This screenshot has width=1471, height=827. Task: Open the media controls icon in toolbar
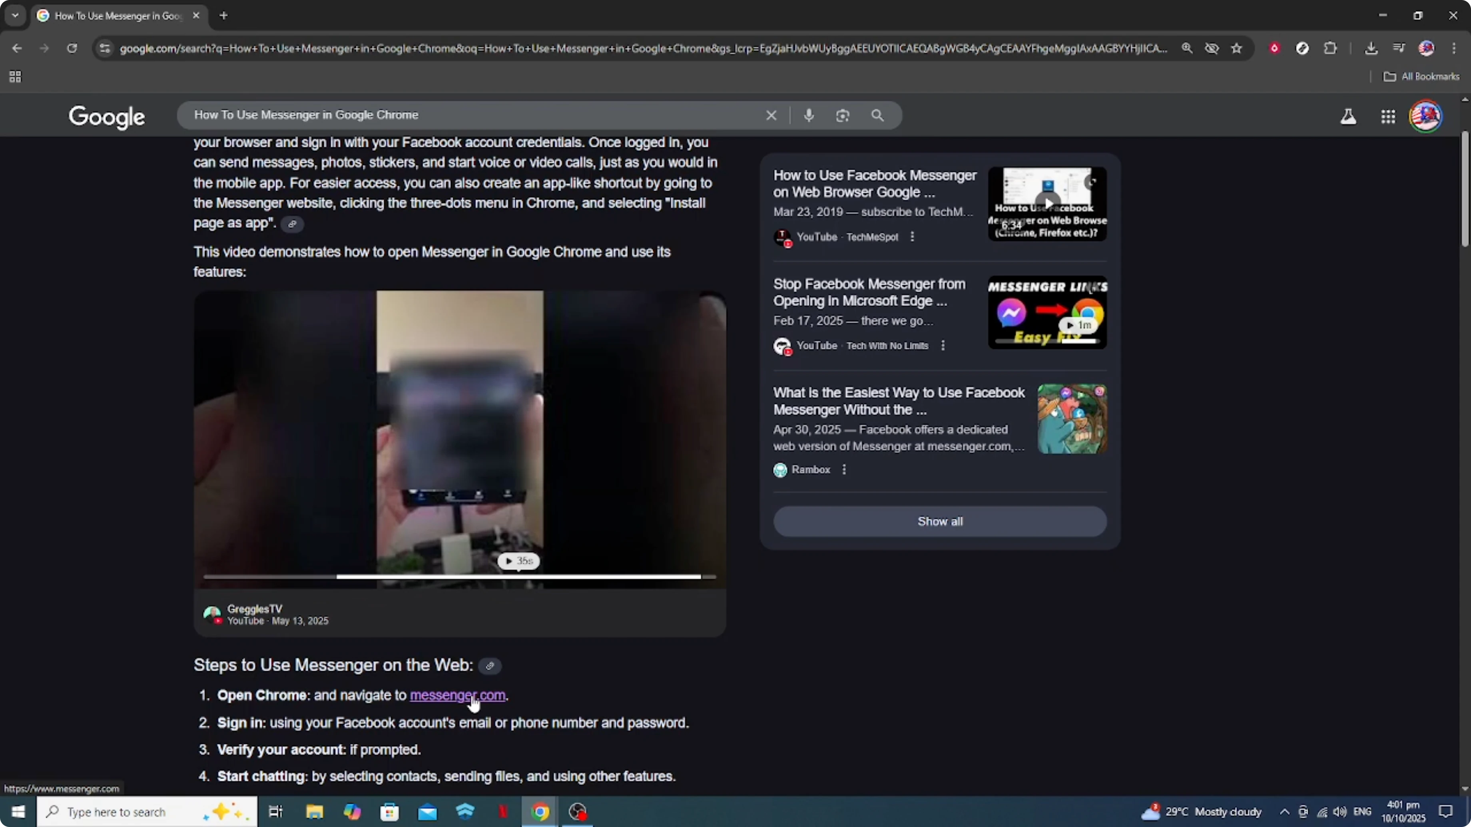pos(1399,48)
